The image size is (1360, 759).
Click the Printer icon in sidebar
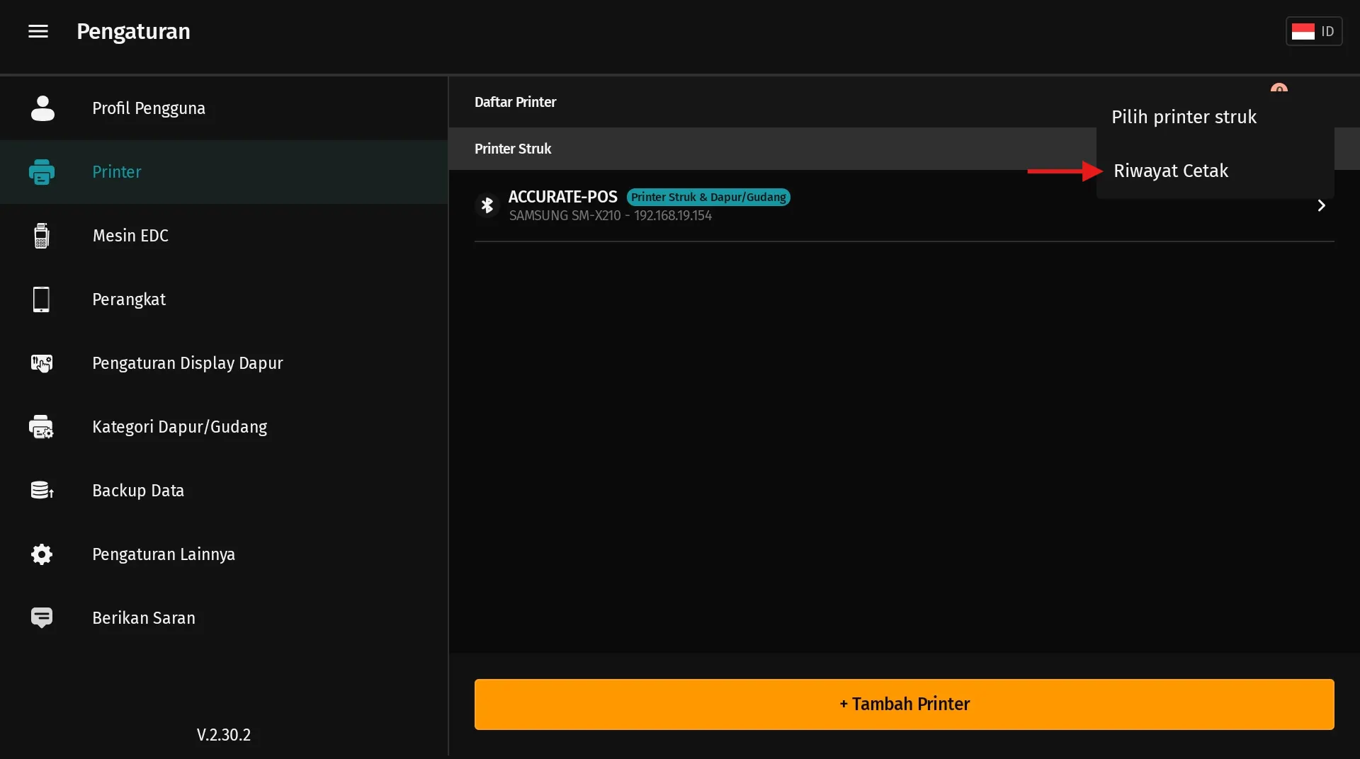pyautogui.click(x=42, y=172)
